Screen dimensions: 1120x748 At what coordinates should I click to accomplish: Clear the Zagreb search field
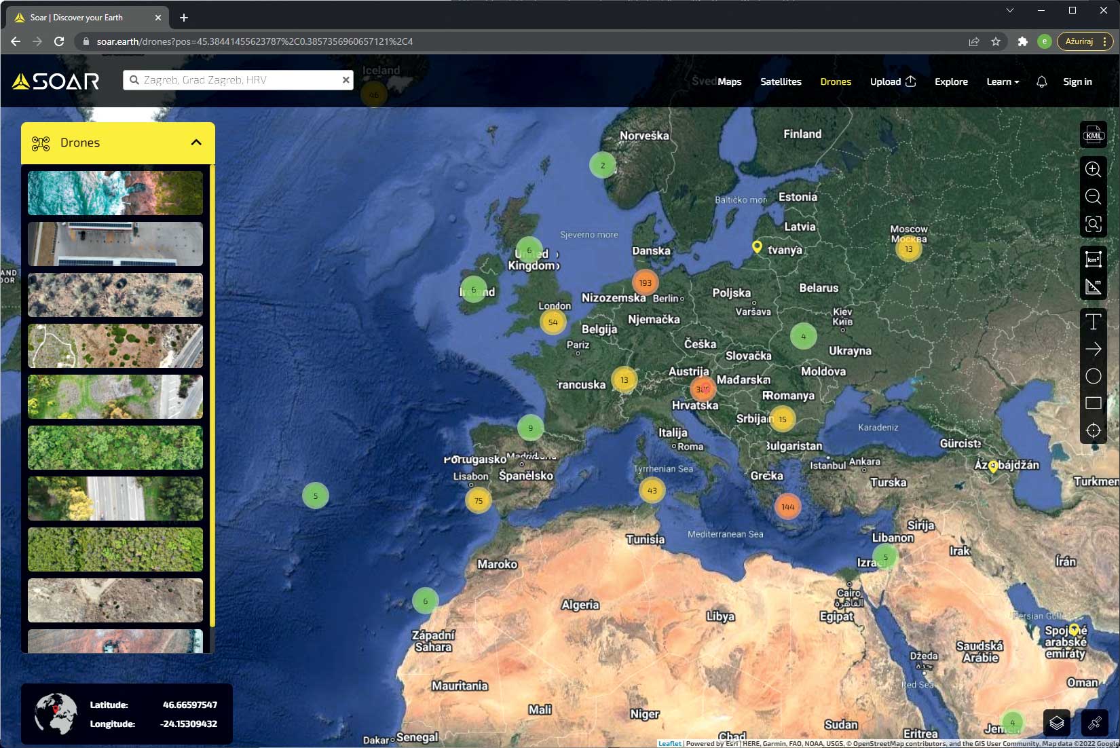tap(346, 80)
